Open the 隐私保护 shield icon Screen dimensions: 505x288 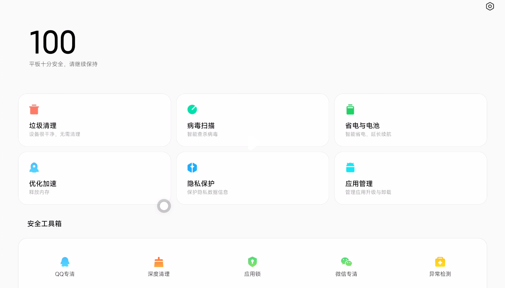pyautogui.click(x=192, y=168)
